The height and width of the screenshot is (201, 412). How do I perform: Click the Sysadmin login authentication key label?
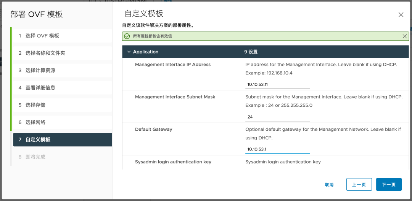click(173, 162)
